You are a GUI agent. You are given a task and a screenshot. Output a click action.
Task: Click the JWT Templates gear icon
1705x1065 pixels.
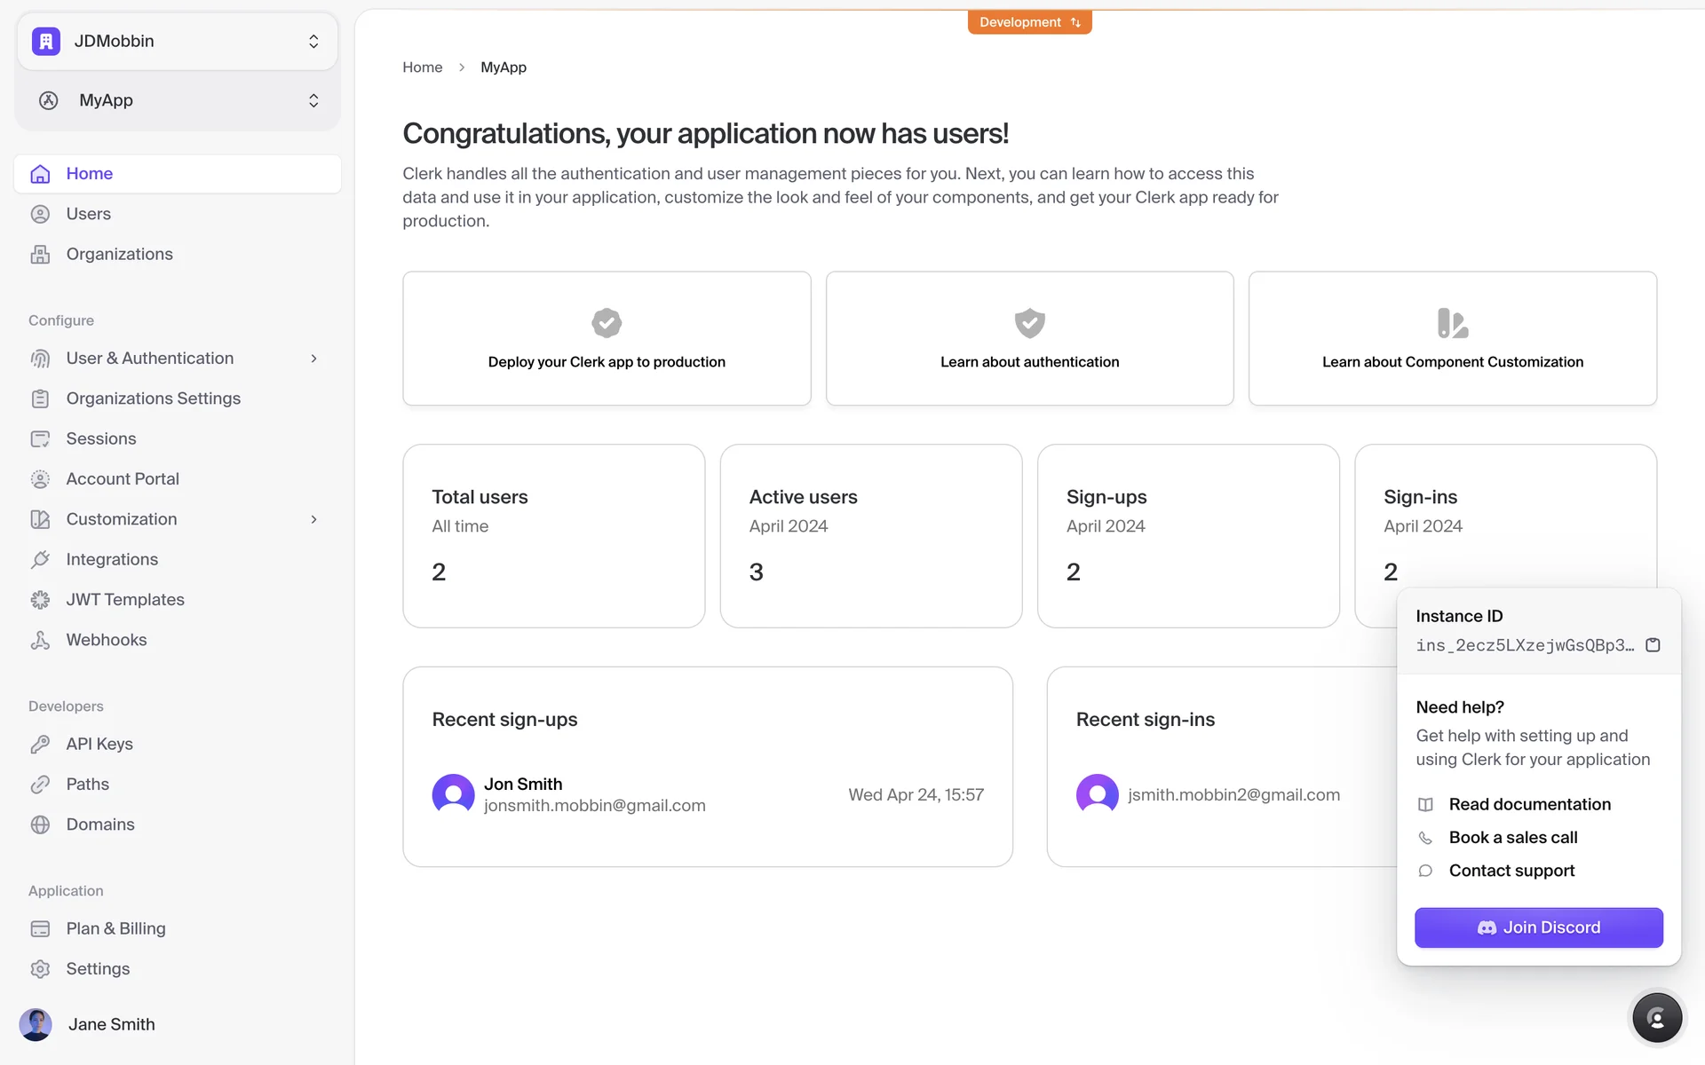click(x=40, y=600)
